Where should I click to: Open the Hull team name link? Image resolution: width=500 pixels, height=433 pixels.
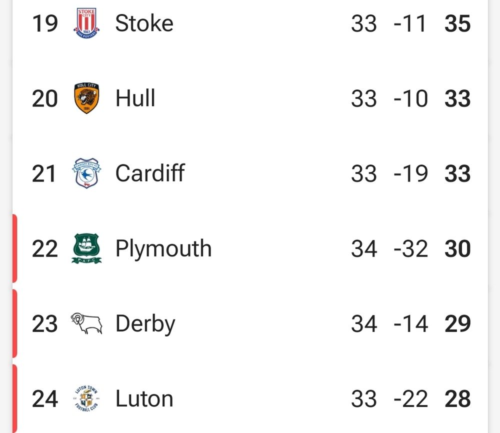tap(135, 98)
